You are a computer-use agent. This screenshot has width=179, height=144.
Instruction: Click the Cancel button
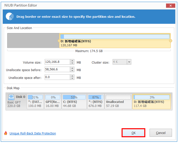161,133
